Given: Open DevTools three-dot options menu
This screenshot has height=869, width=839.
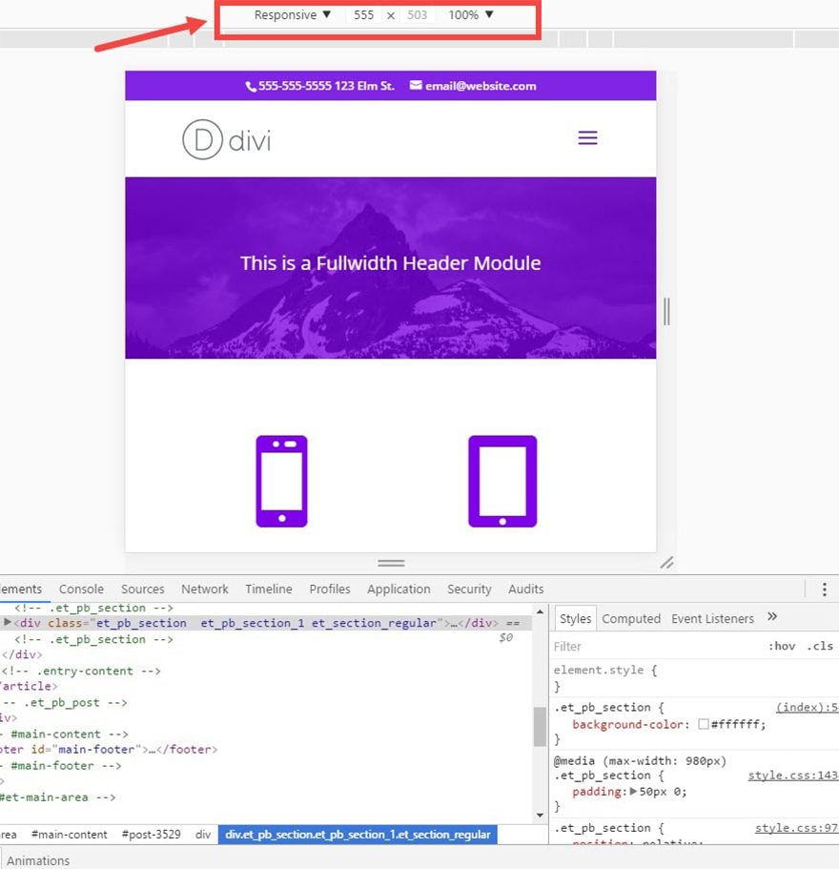Looking at the screenshot, I should pyautogui.click(x=824, y=590).
